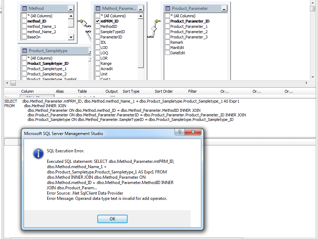Minimize the Method_Parameter table box
The width and height of the screenshot is (318, 239).
(x=141, y=8)
